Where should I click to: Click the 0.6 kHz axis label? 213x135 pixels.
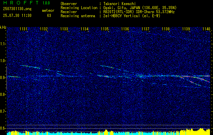point(3,128)
